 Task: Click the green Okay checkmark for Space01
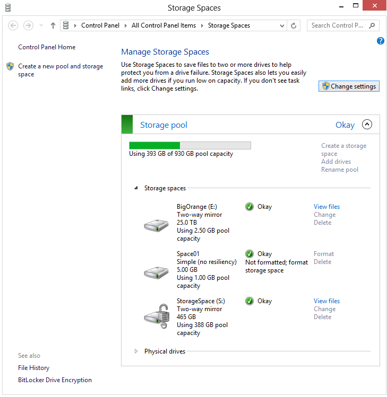pyautogui.click(x=250, y=254)
